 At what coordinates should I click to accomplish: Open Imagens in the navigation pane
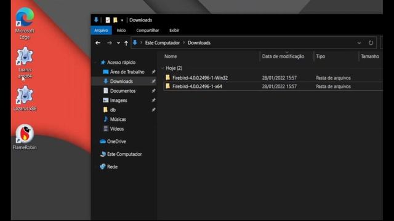pyautogui.click(x=118, y=101)
